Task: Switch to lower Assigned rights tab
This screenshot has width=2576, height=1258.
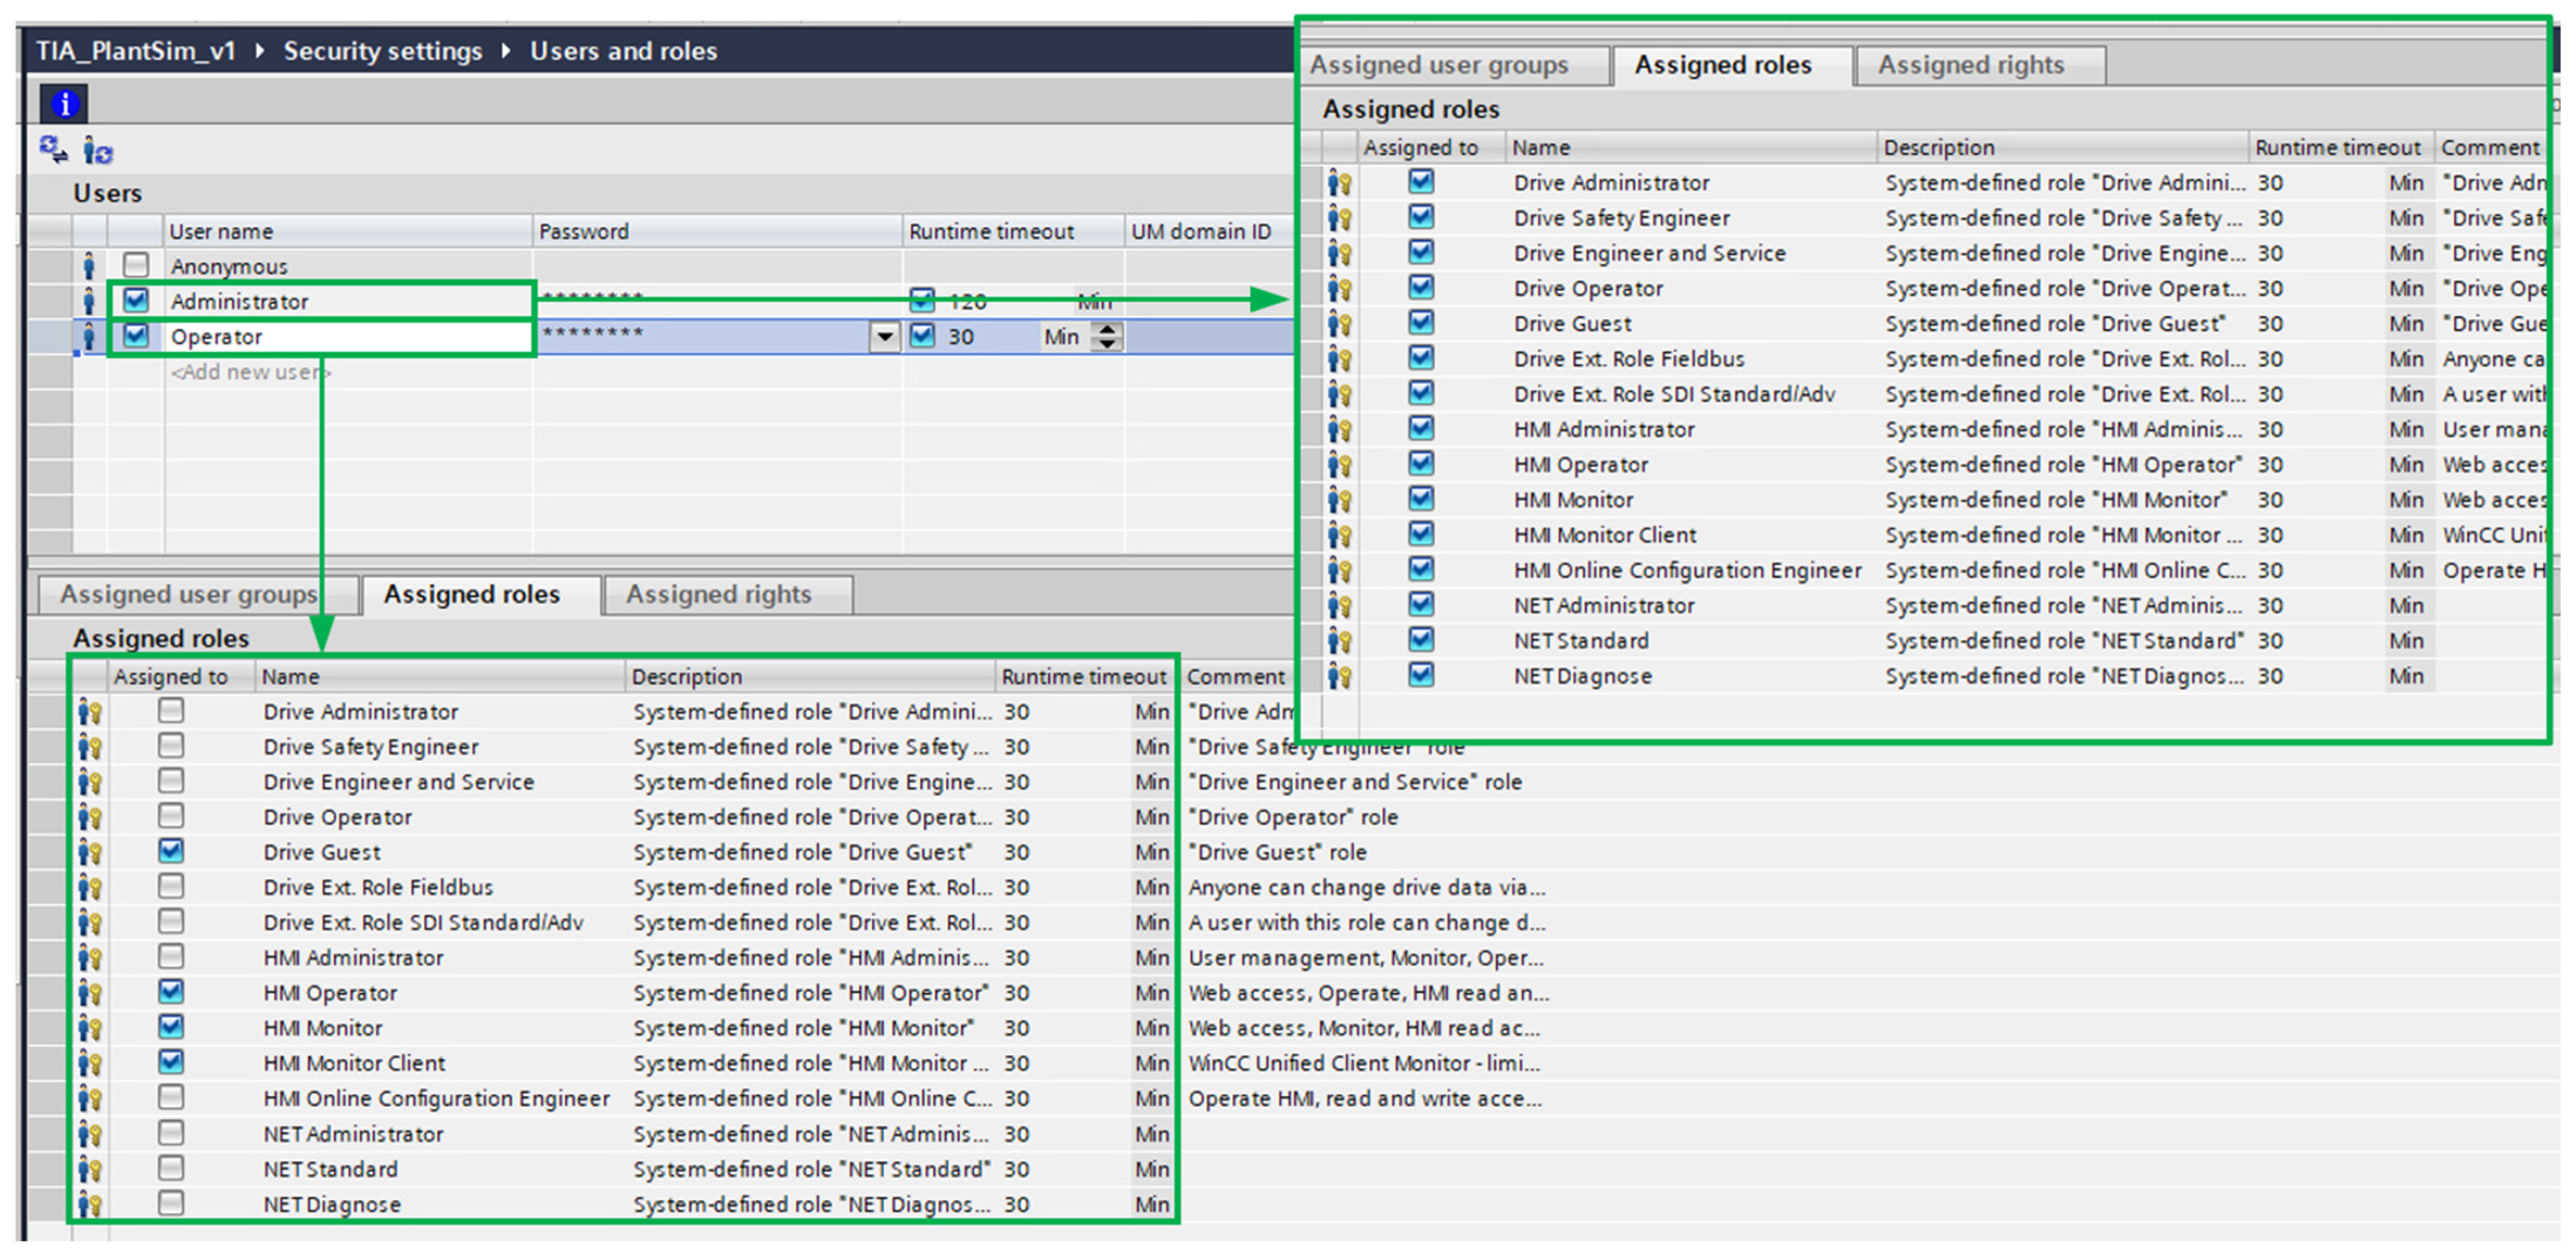Action: (718, 595)
